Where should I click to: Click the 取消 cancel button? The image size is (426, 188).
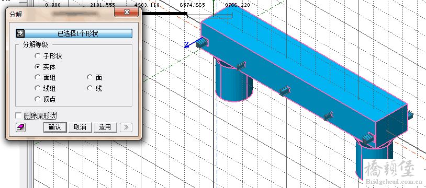[x=80, y=127]
